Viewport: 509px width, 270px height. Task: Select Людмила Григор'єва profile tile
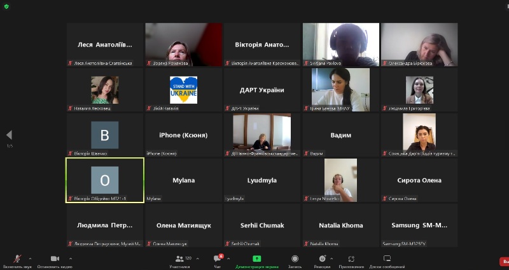point(419,90)
